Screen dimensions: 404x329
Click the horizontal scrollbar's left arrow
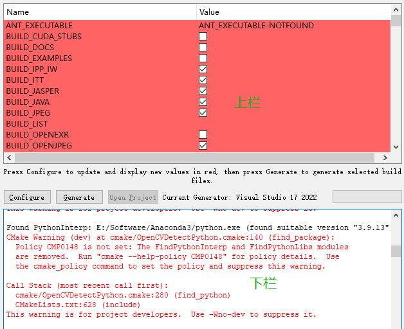pyautogui.click(x=9, y=157)
